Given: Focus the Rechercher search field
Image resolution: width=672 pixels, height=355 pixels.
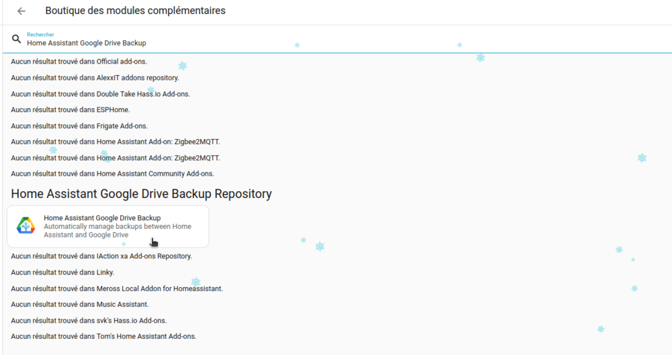Looking at the screenshot, I should tap(336, 40).
